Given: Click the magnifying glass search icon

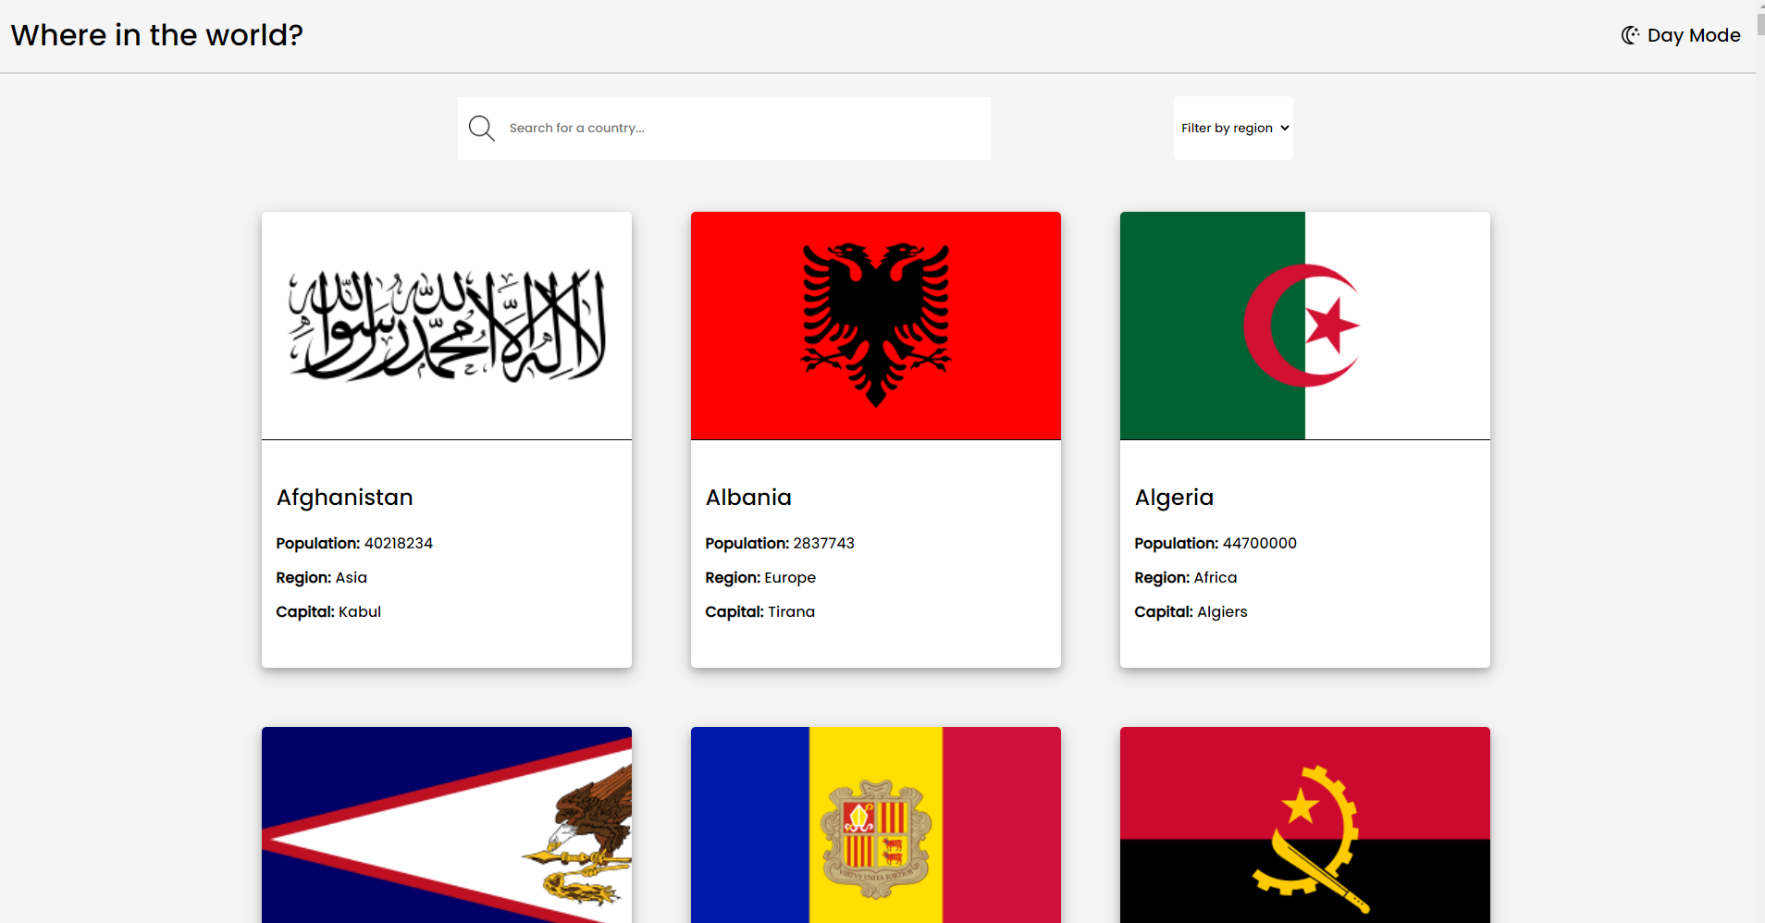Looking at the screenshot, I should (x=481, y=128).
